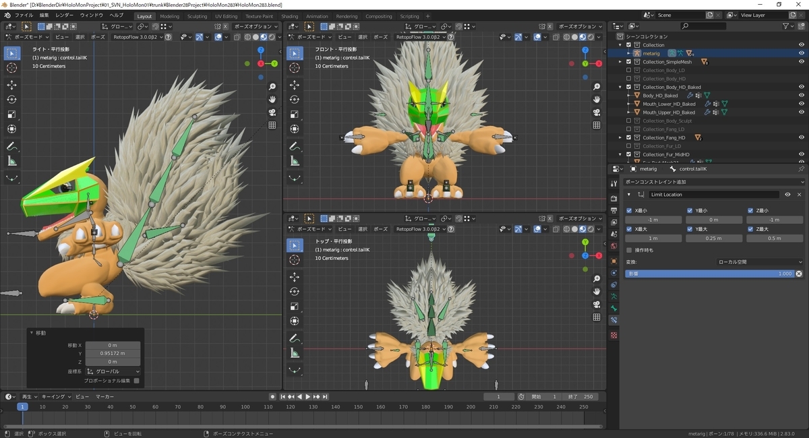Click the zoom magnifier in the left viewport
The height and width of the screenshot is (438, 809).
pos(272,87)
